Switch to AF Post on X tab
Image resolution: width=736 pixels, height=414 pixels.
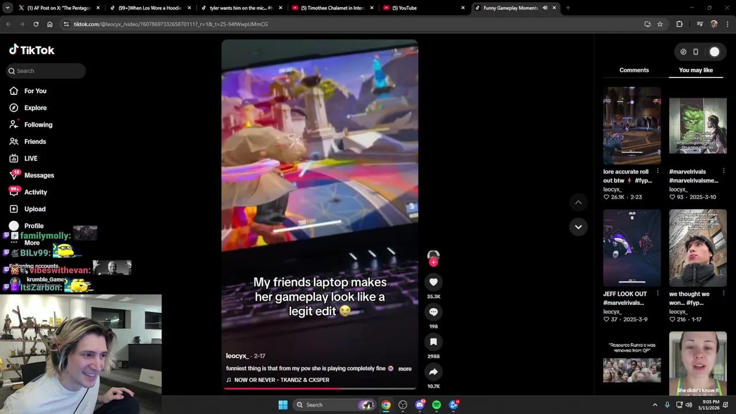click(59, 8)
